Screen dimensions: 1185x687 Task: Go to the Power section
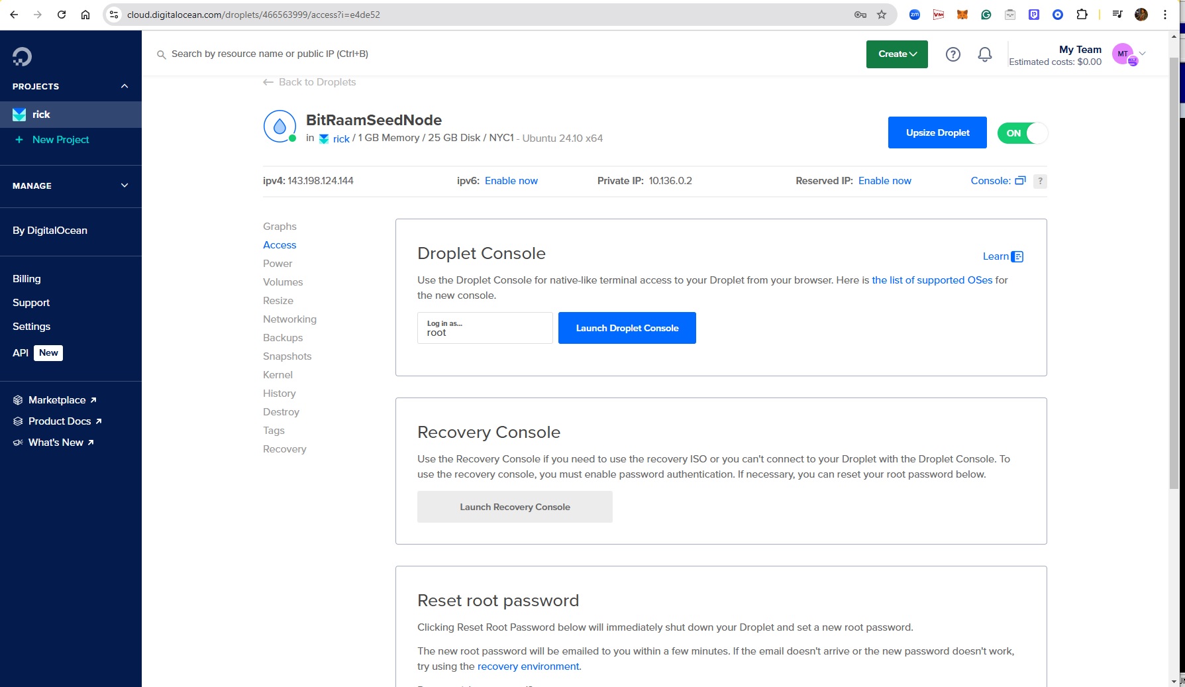tap(278, 264)
